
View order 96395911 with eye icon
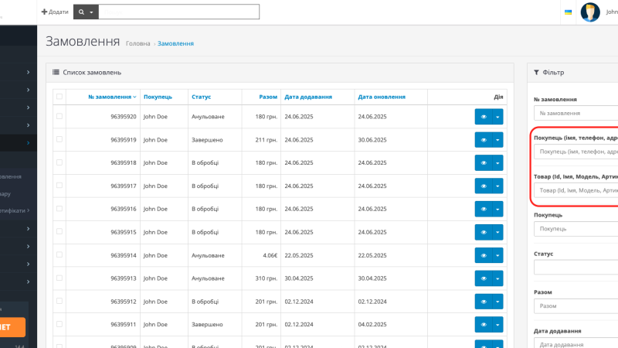pos(484,324)
